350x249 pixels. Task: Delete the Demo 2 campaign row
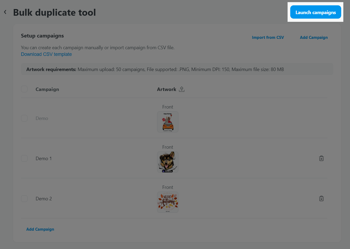coord(321,198)
